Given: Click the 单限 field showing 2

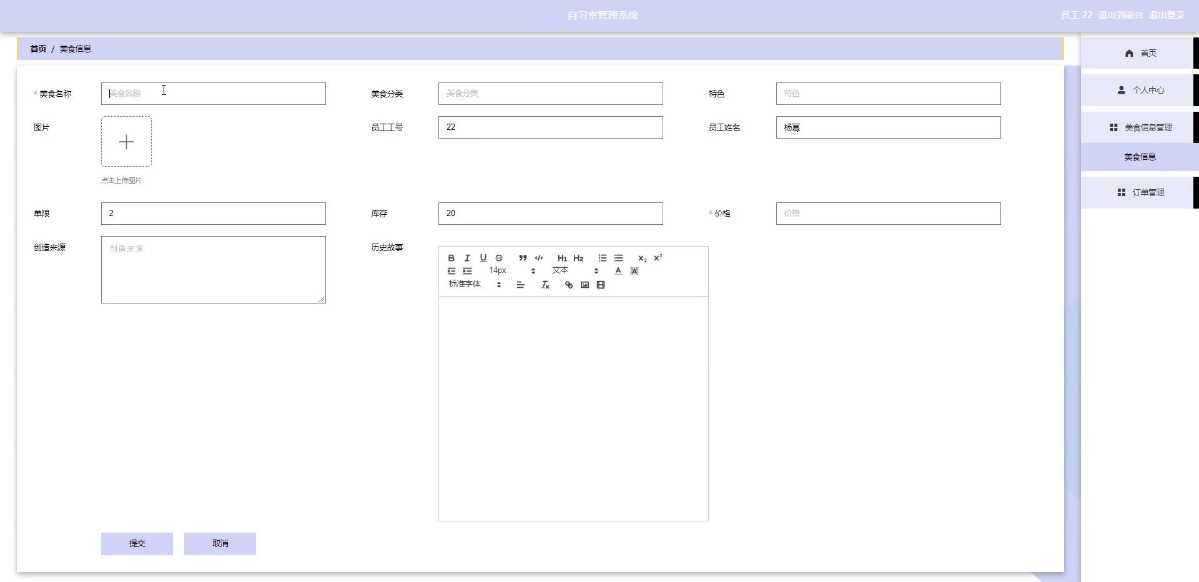Looking at the screenshot, I should (214, 214).
